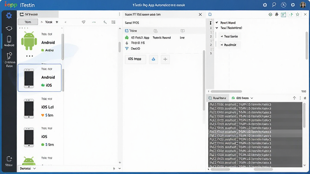Switch to the Rasellrexr console tab

[x=217, y=98]
